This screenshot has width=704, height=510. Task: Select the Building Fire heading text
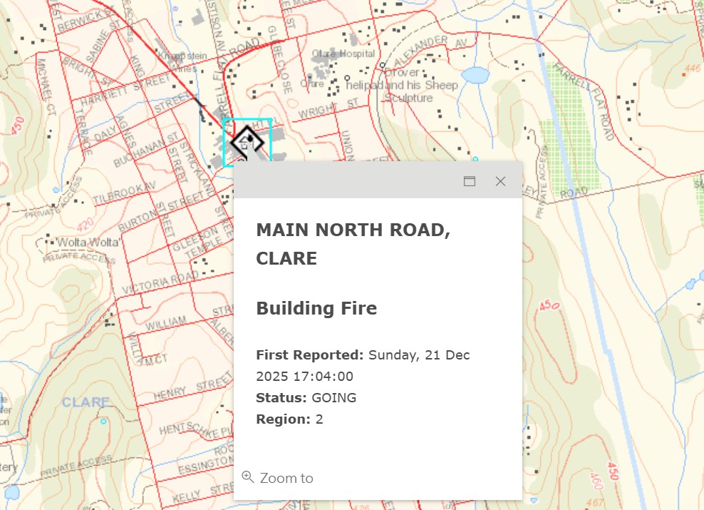(x=316, y=308)
